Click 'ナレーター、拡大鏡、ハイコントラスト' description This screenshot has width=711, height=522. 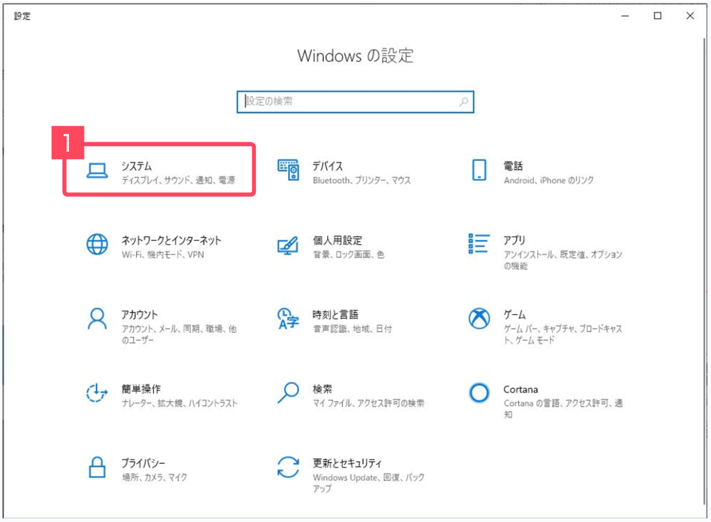tap(180, 403)
